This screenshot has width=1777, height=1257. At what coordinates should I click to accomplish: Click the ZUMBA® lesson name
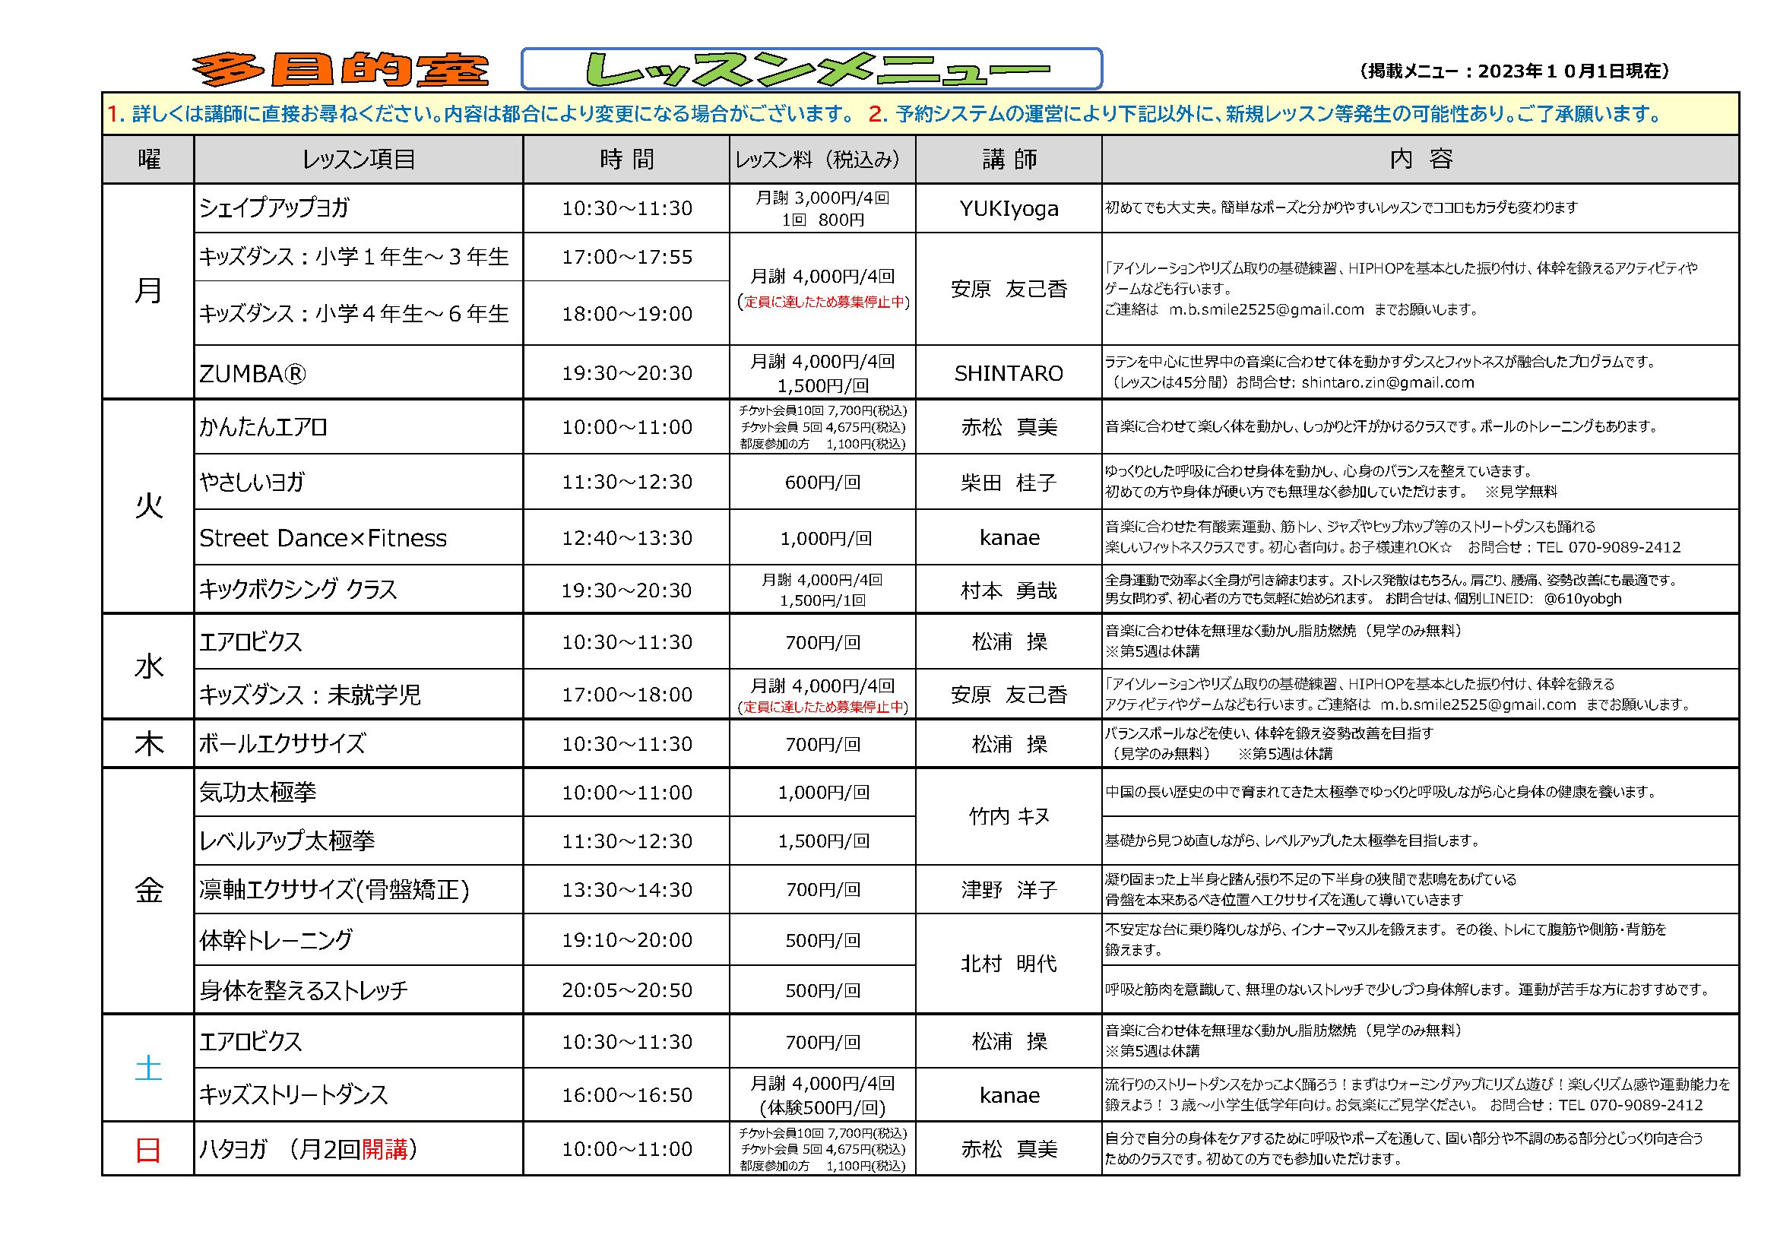click(252, 374)
